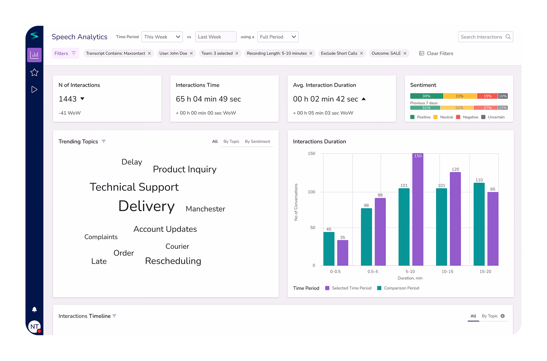The height and width of the screenshot is (361, 547).
Task: Click the Order topic
Action: (x=124, y=253)
